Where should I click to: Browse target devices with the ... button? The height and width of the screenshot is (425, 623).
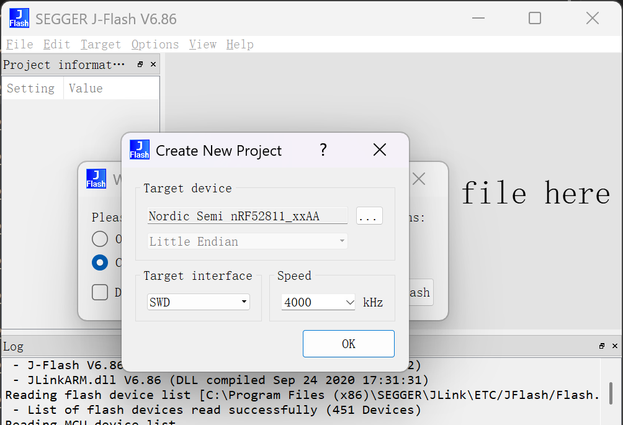369,216
